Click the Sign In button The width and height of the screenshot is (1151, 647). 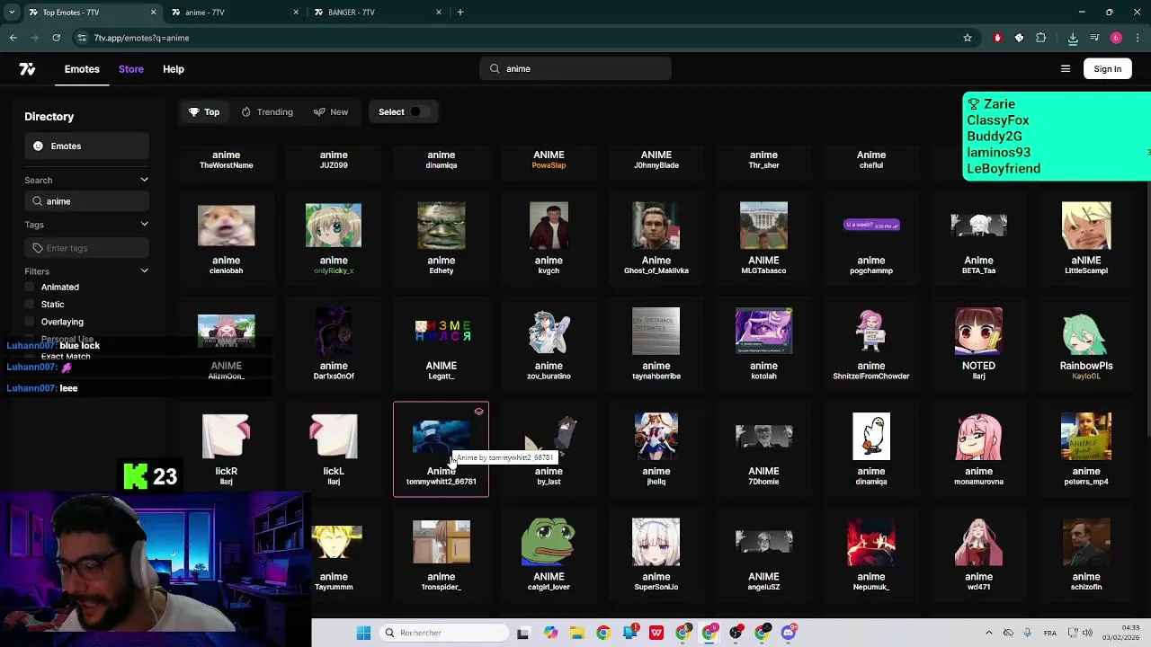coord(1108,69)
